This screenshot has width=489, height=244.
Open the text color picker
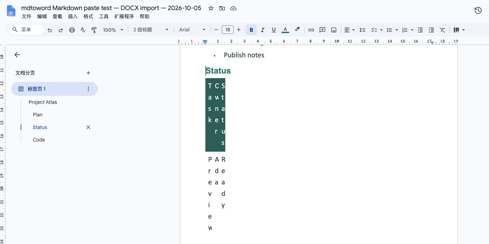[x=285, y=30]
